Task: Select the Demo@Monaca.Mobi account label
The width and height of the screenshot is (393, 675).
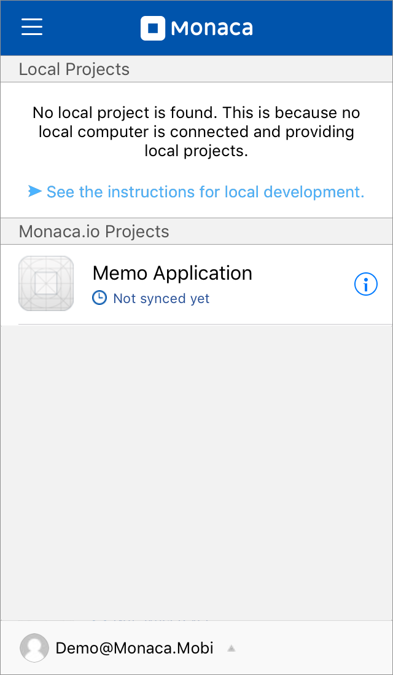Action: (x=134, y=648)
